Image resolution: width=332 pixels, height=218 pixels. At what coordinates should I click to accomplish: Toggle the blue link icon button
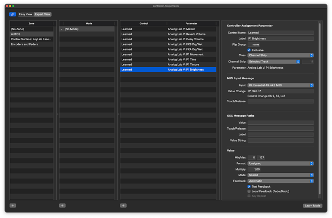[x=13, y=14]
